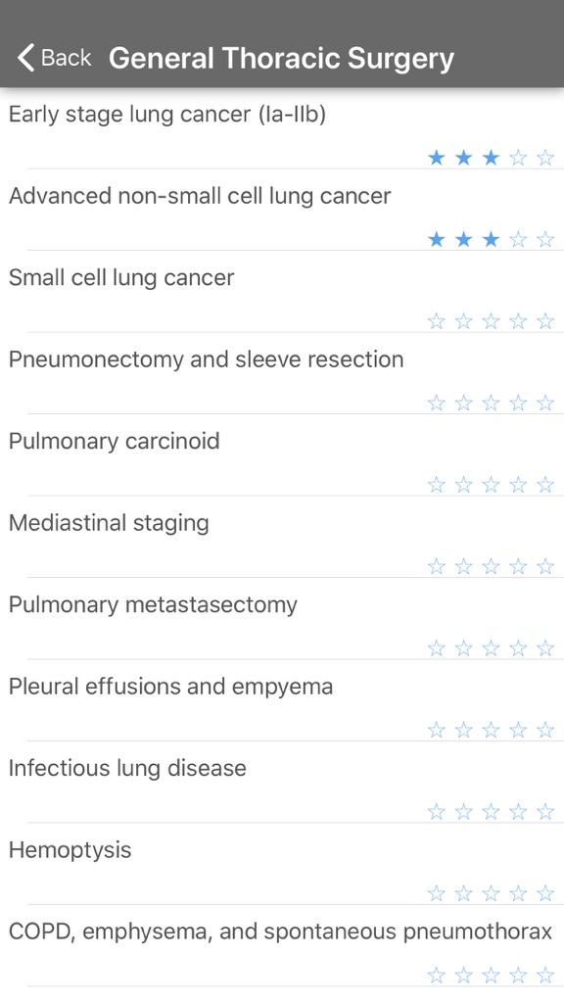This screenshot has height=1003, width=564.
Task: Give Pulmonary carcinoid three stars
Action: 491,485
